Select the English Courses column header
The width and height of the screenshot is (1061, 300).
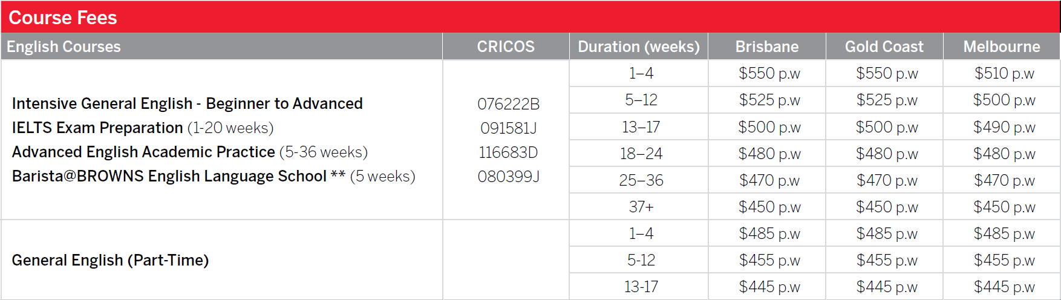64,47
